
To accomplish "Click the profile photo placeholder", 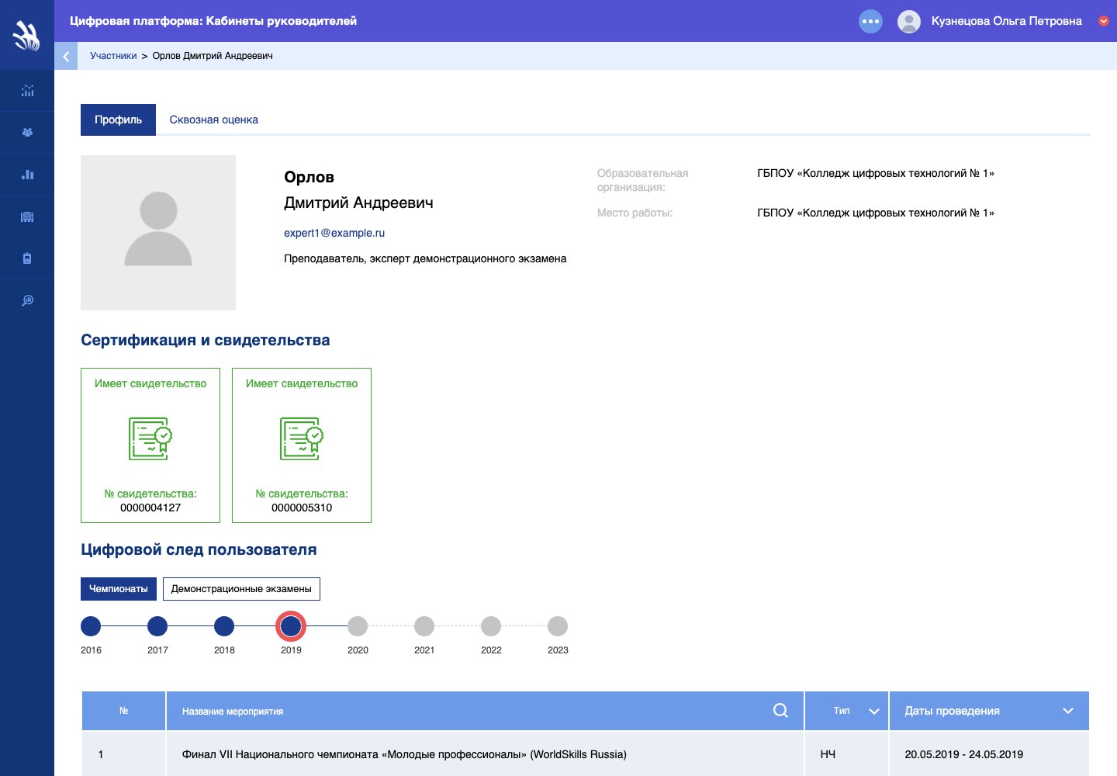I will 158,233.
